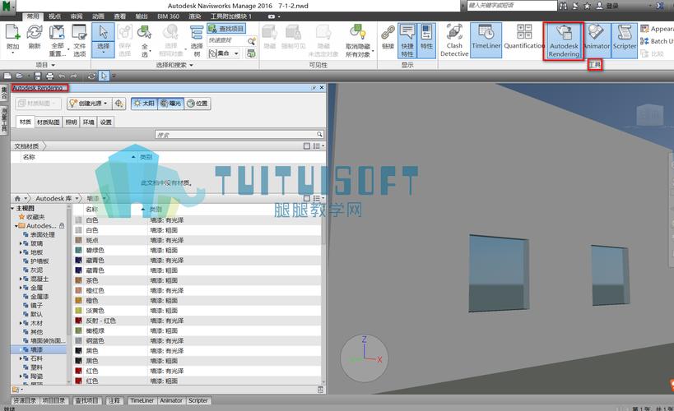Toggle the 特性 (Properties) display button
Screen dimensions: 674x411
click(426, 38)
